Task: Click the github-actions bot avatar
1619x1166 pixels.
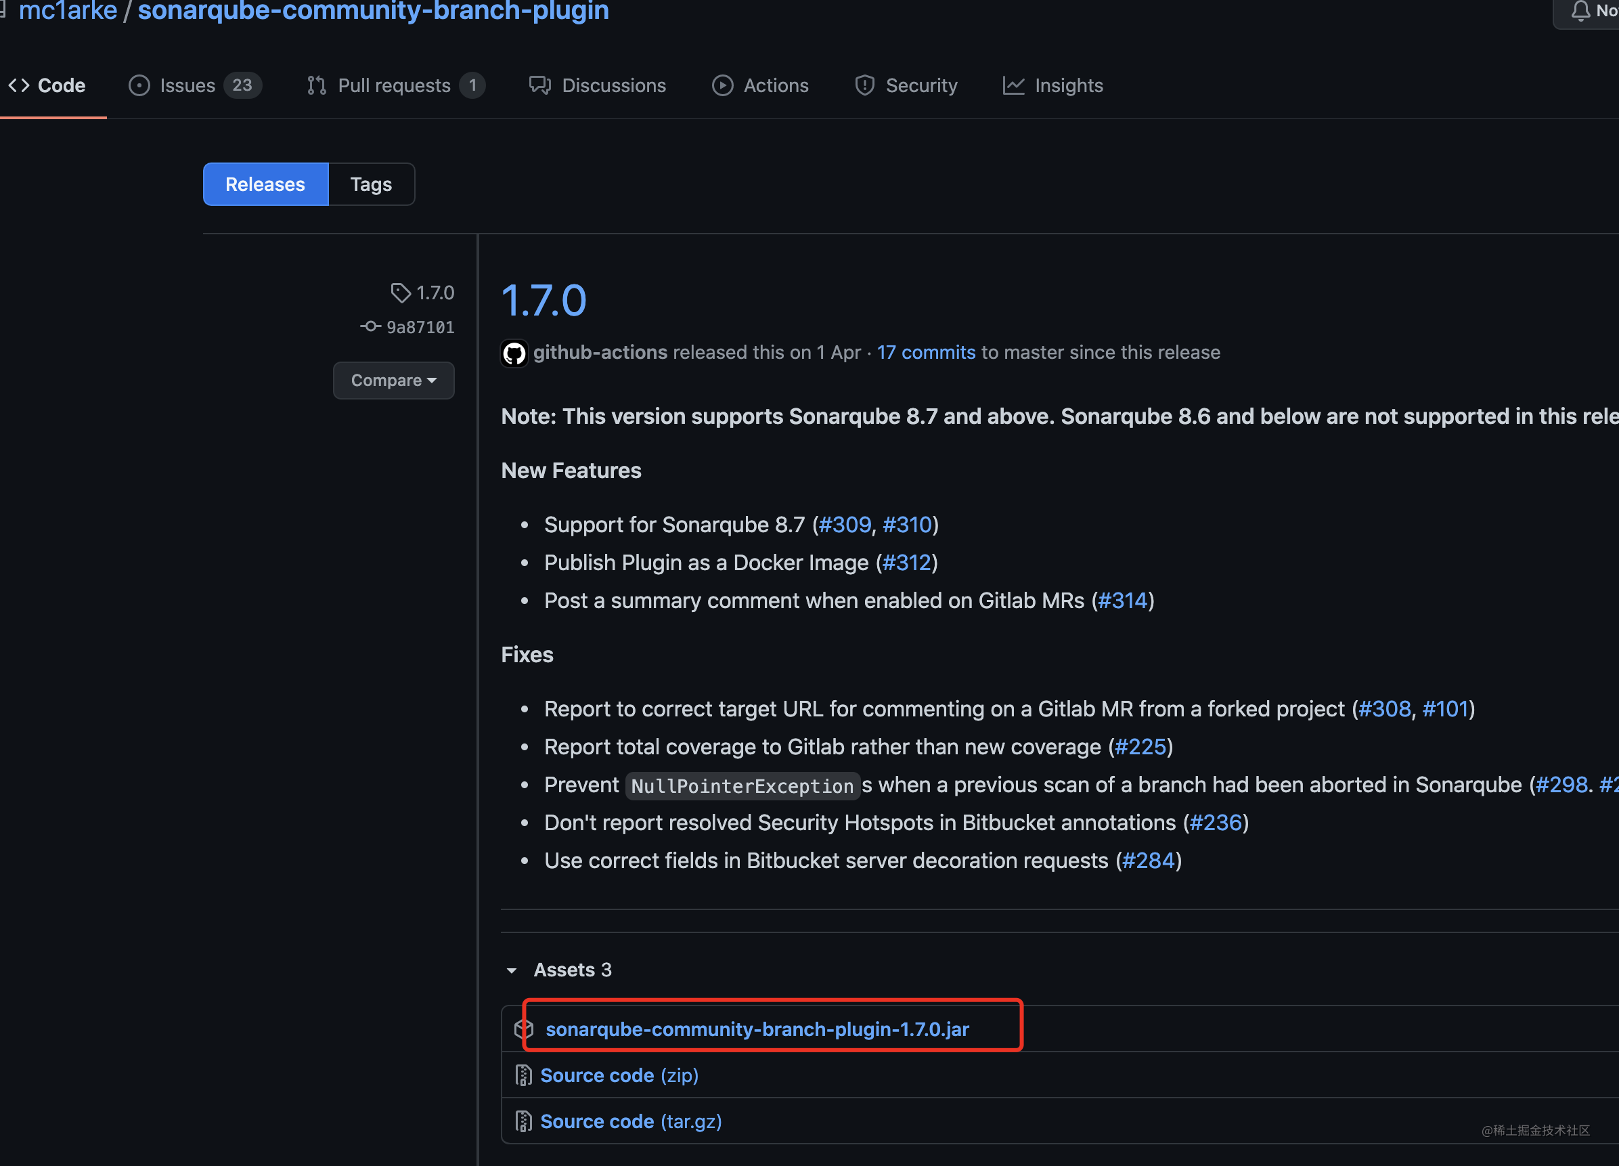Action: point(514,353)
